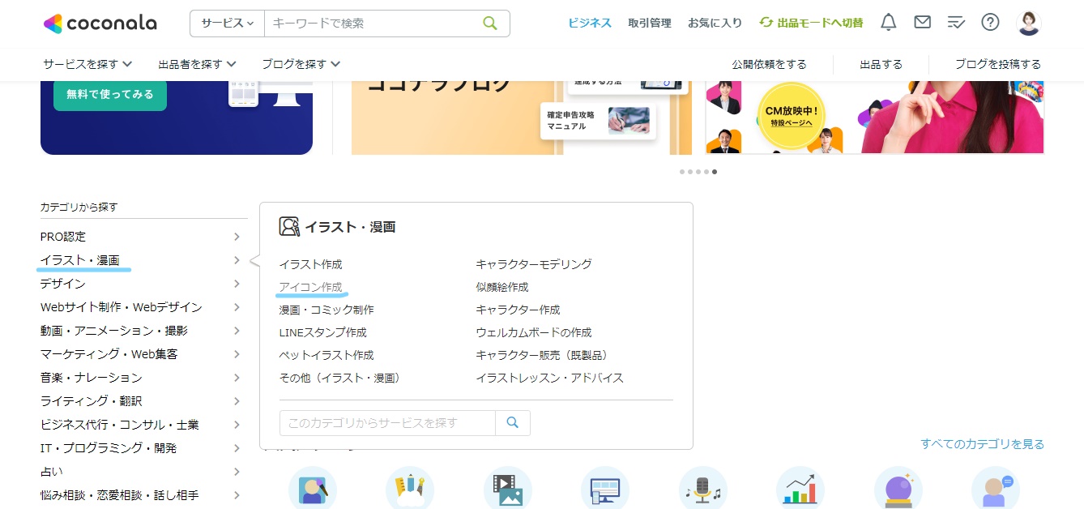The width and height of the screenshot is (1084, 509).
Task: Open the mail envelope icon
Action: coord(922,22)
